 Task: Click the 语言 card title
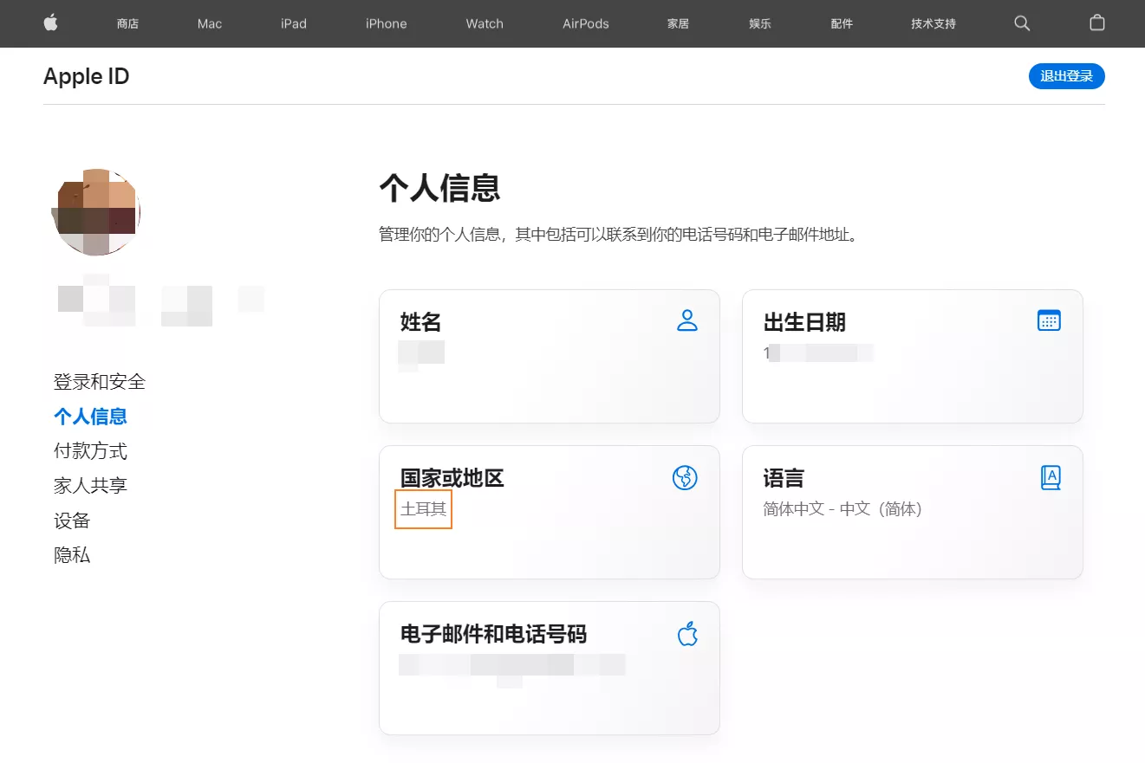[784, 478]
